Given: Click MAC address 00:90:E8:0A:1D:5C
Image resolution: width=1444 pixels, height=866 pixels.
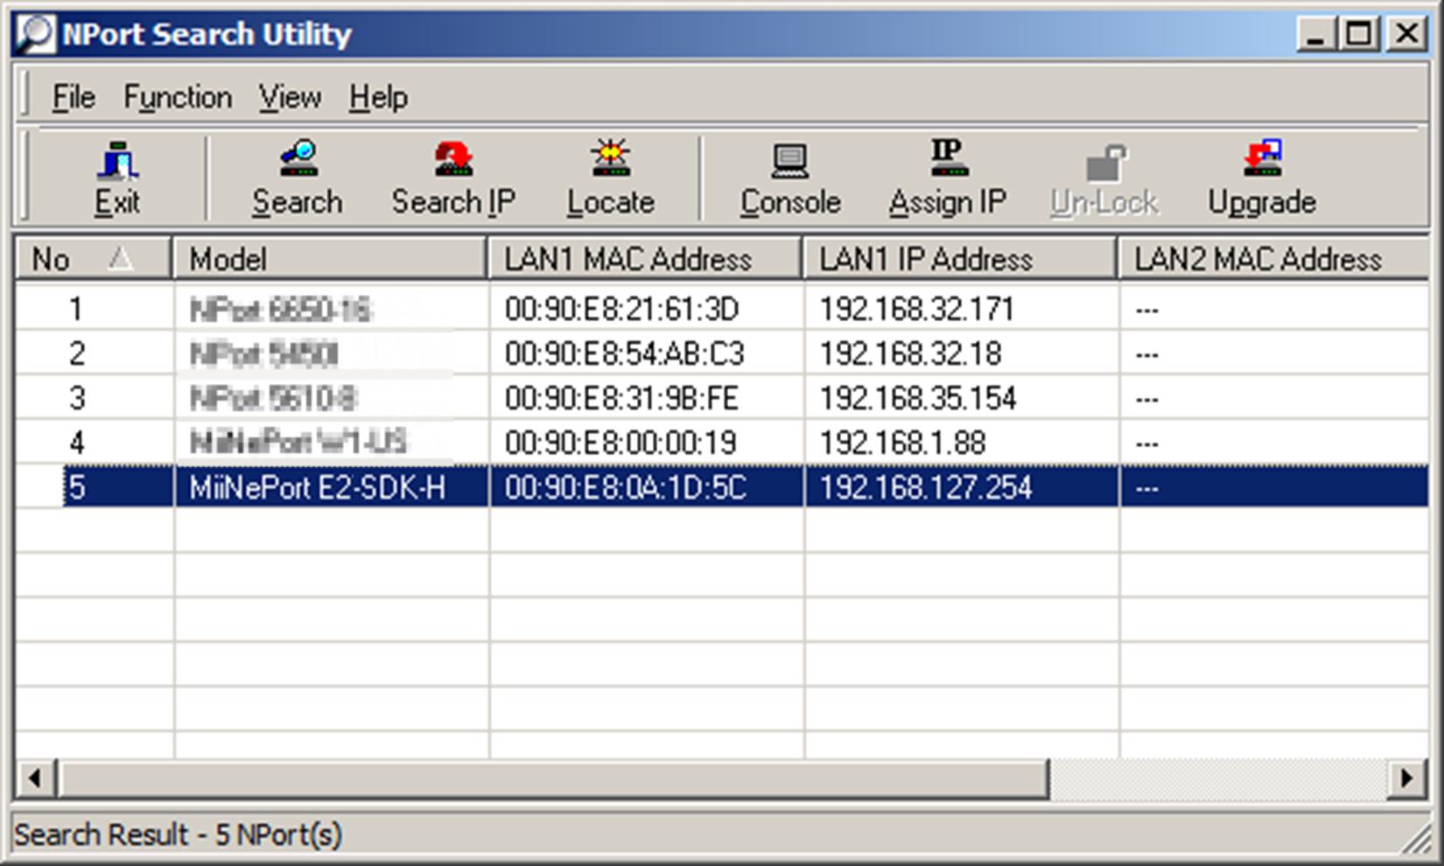Looking at the screenshot, I should coord(626,488).
